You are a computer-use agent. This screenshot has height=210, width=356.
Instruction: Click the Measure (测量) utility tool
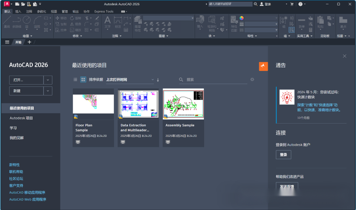pos(302,22)
